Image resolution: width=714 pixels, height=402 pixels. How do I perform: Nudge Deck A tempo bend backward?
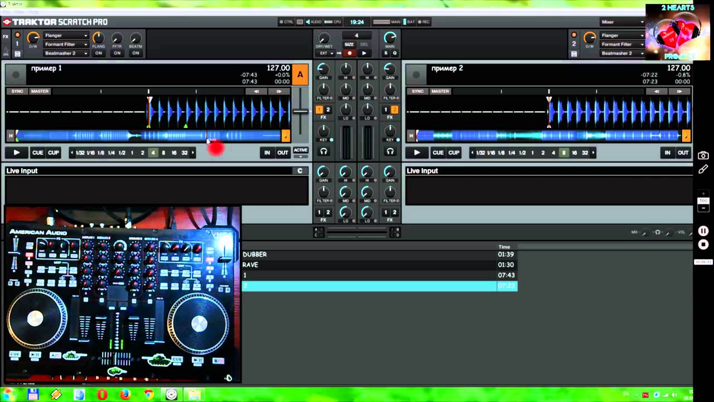pos(256,91)
